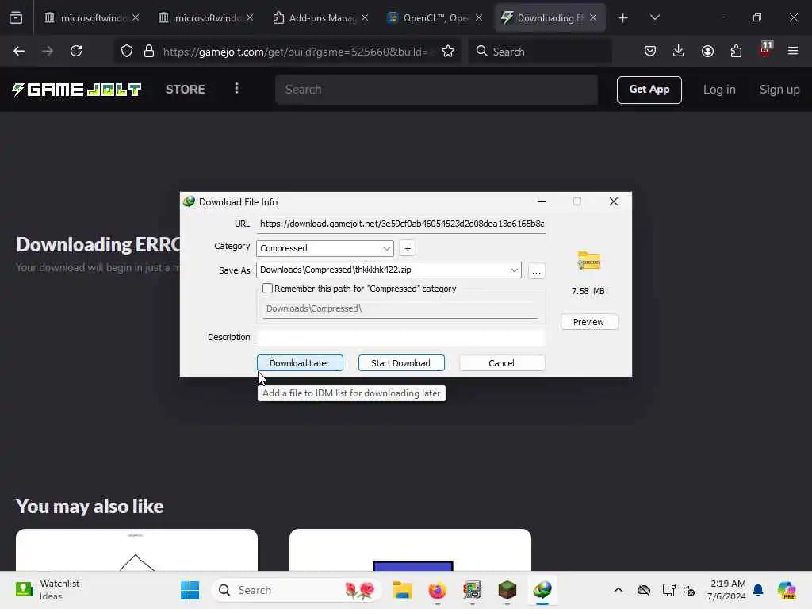Open first recommended game thumbnail
Viewport: 812px width, 609px height.
[x=136, y=550]
